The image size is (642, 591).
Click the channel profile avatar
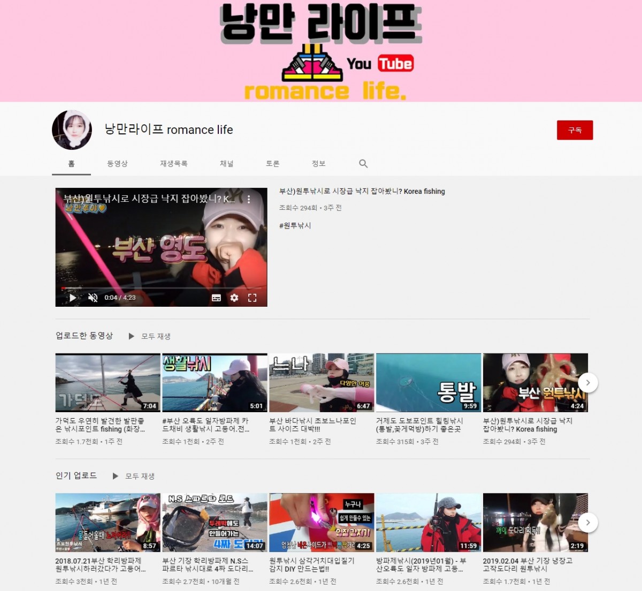pyautogui.click(x=72, y=130)
